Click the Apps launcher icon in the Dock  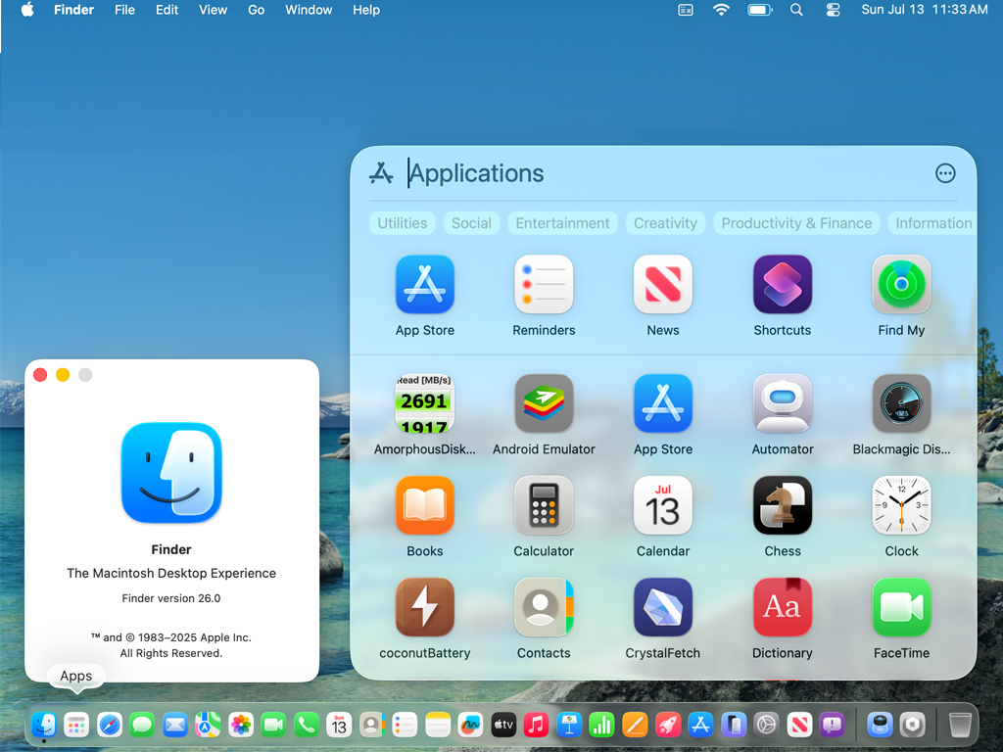click(76, 725)
